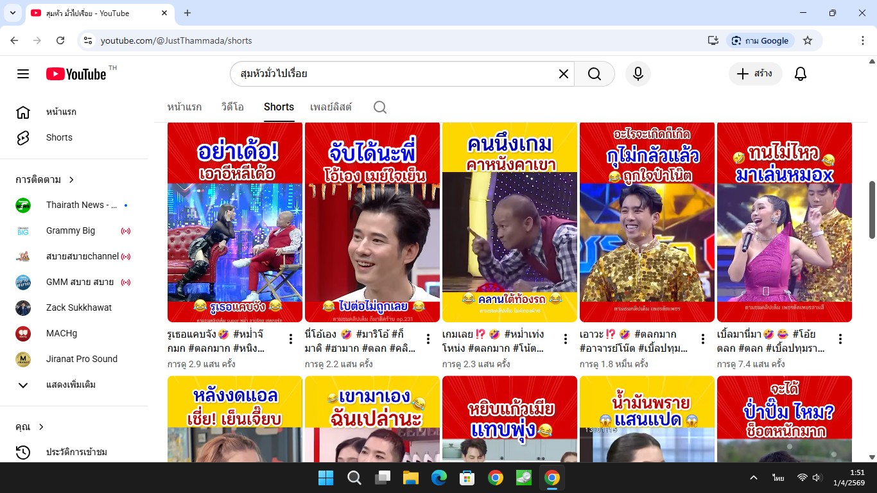Activate voice search microphone
This screenshot has height=493, width=877.
pos(638,74)
